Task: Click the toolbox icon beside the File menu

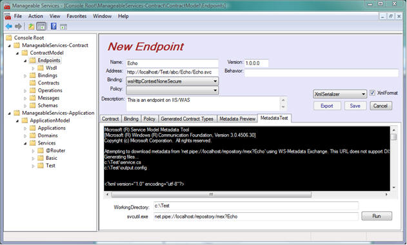Action: pos(8,16)
